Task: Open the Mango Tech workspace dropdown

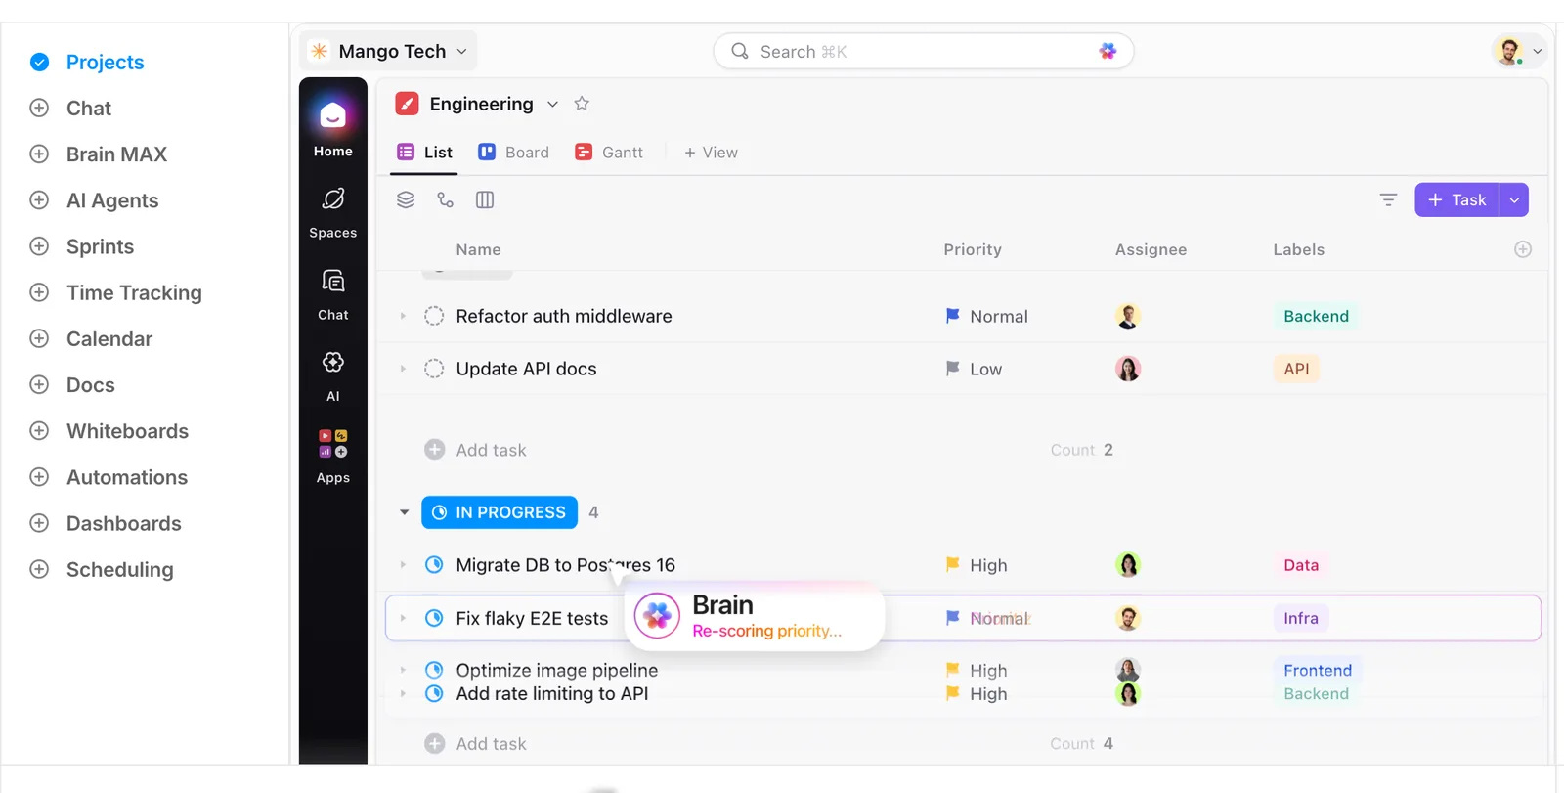Action: (x=388, y=51)
